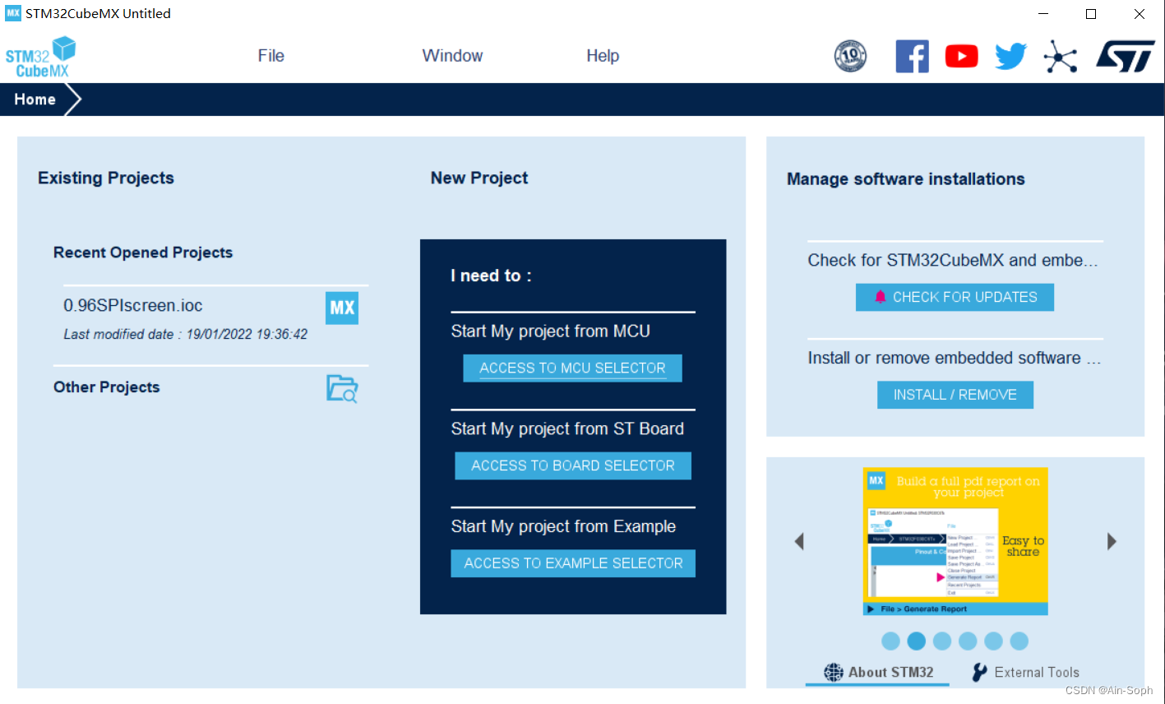Browse other projects with folder search icon
The image size is (1165, 704).
pos(342,387)
